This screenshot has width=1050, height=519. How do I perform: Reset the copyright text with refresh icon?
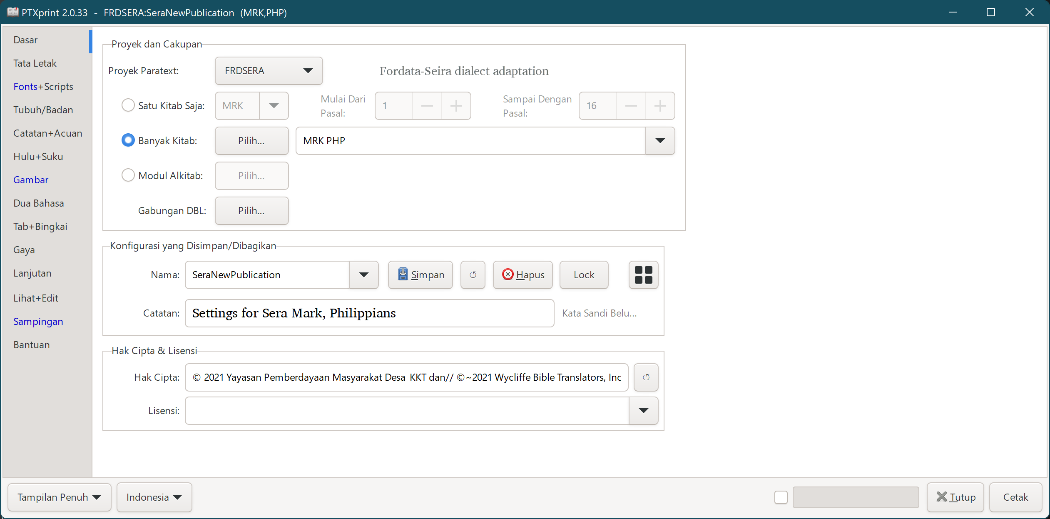[x=646, y=377]
